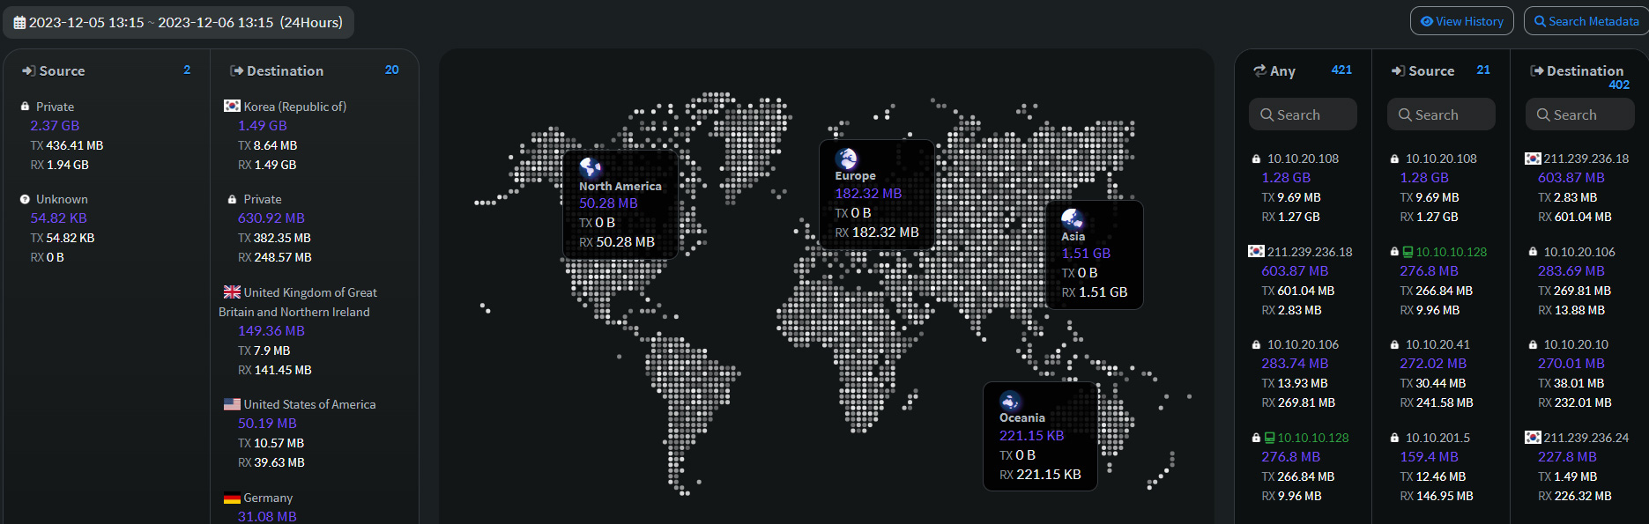Image resolution: width=1649 pixels, height=524 pixels.
Task: Click the United States flag icon
Action: coord(232,404)
